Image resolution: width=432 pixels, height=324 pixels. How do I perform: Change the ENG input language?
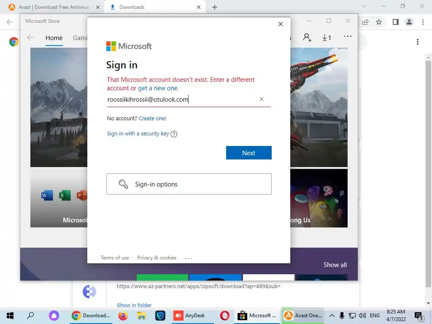375,316
